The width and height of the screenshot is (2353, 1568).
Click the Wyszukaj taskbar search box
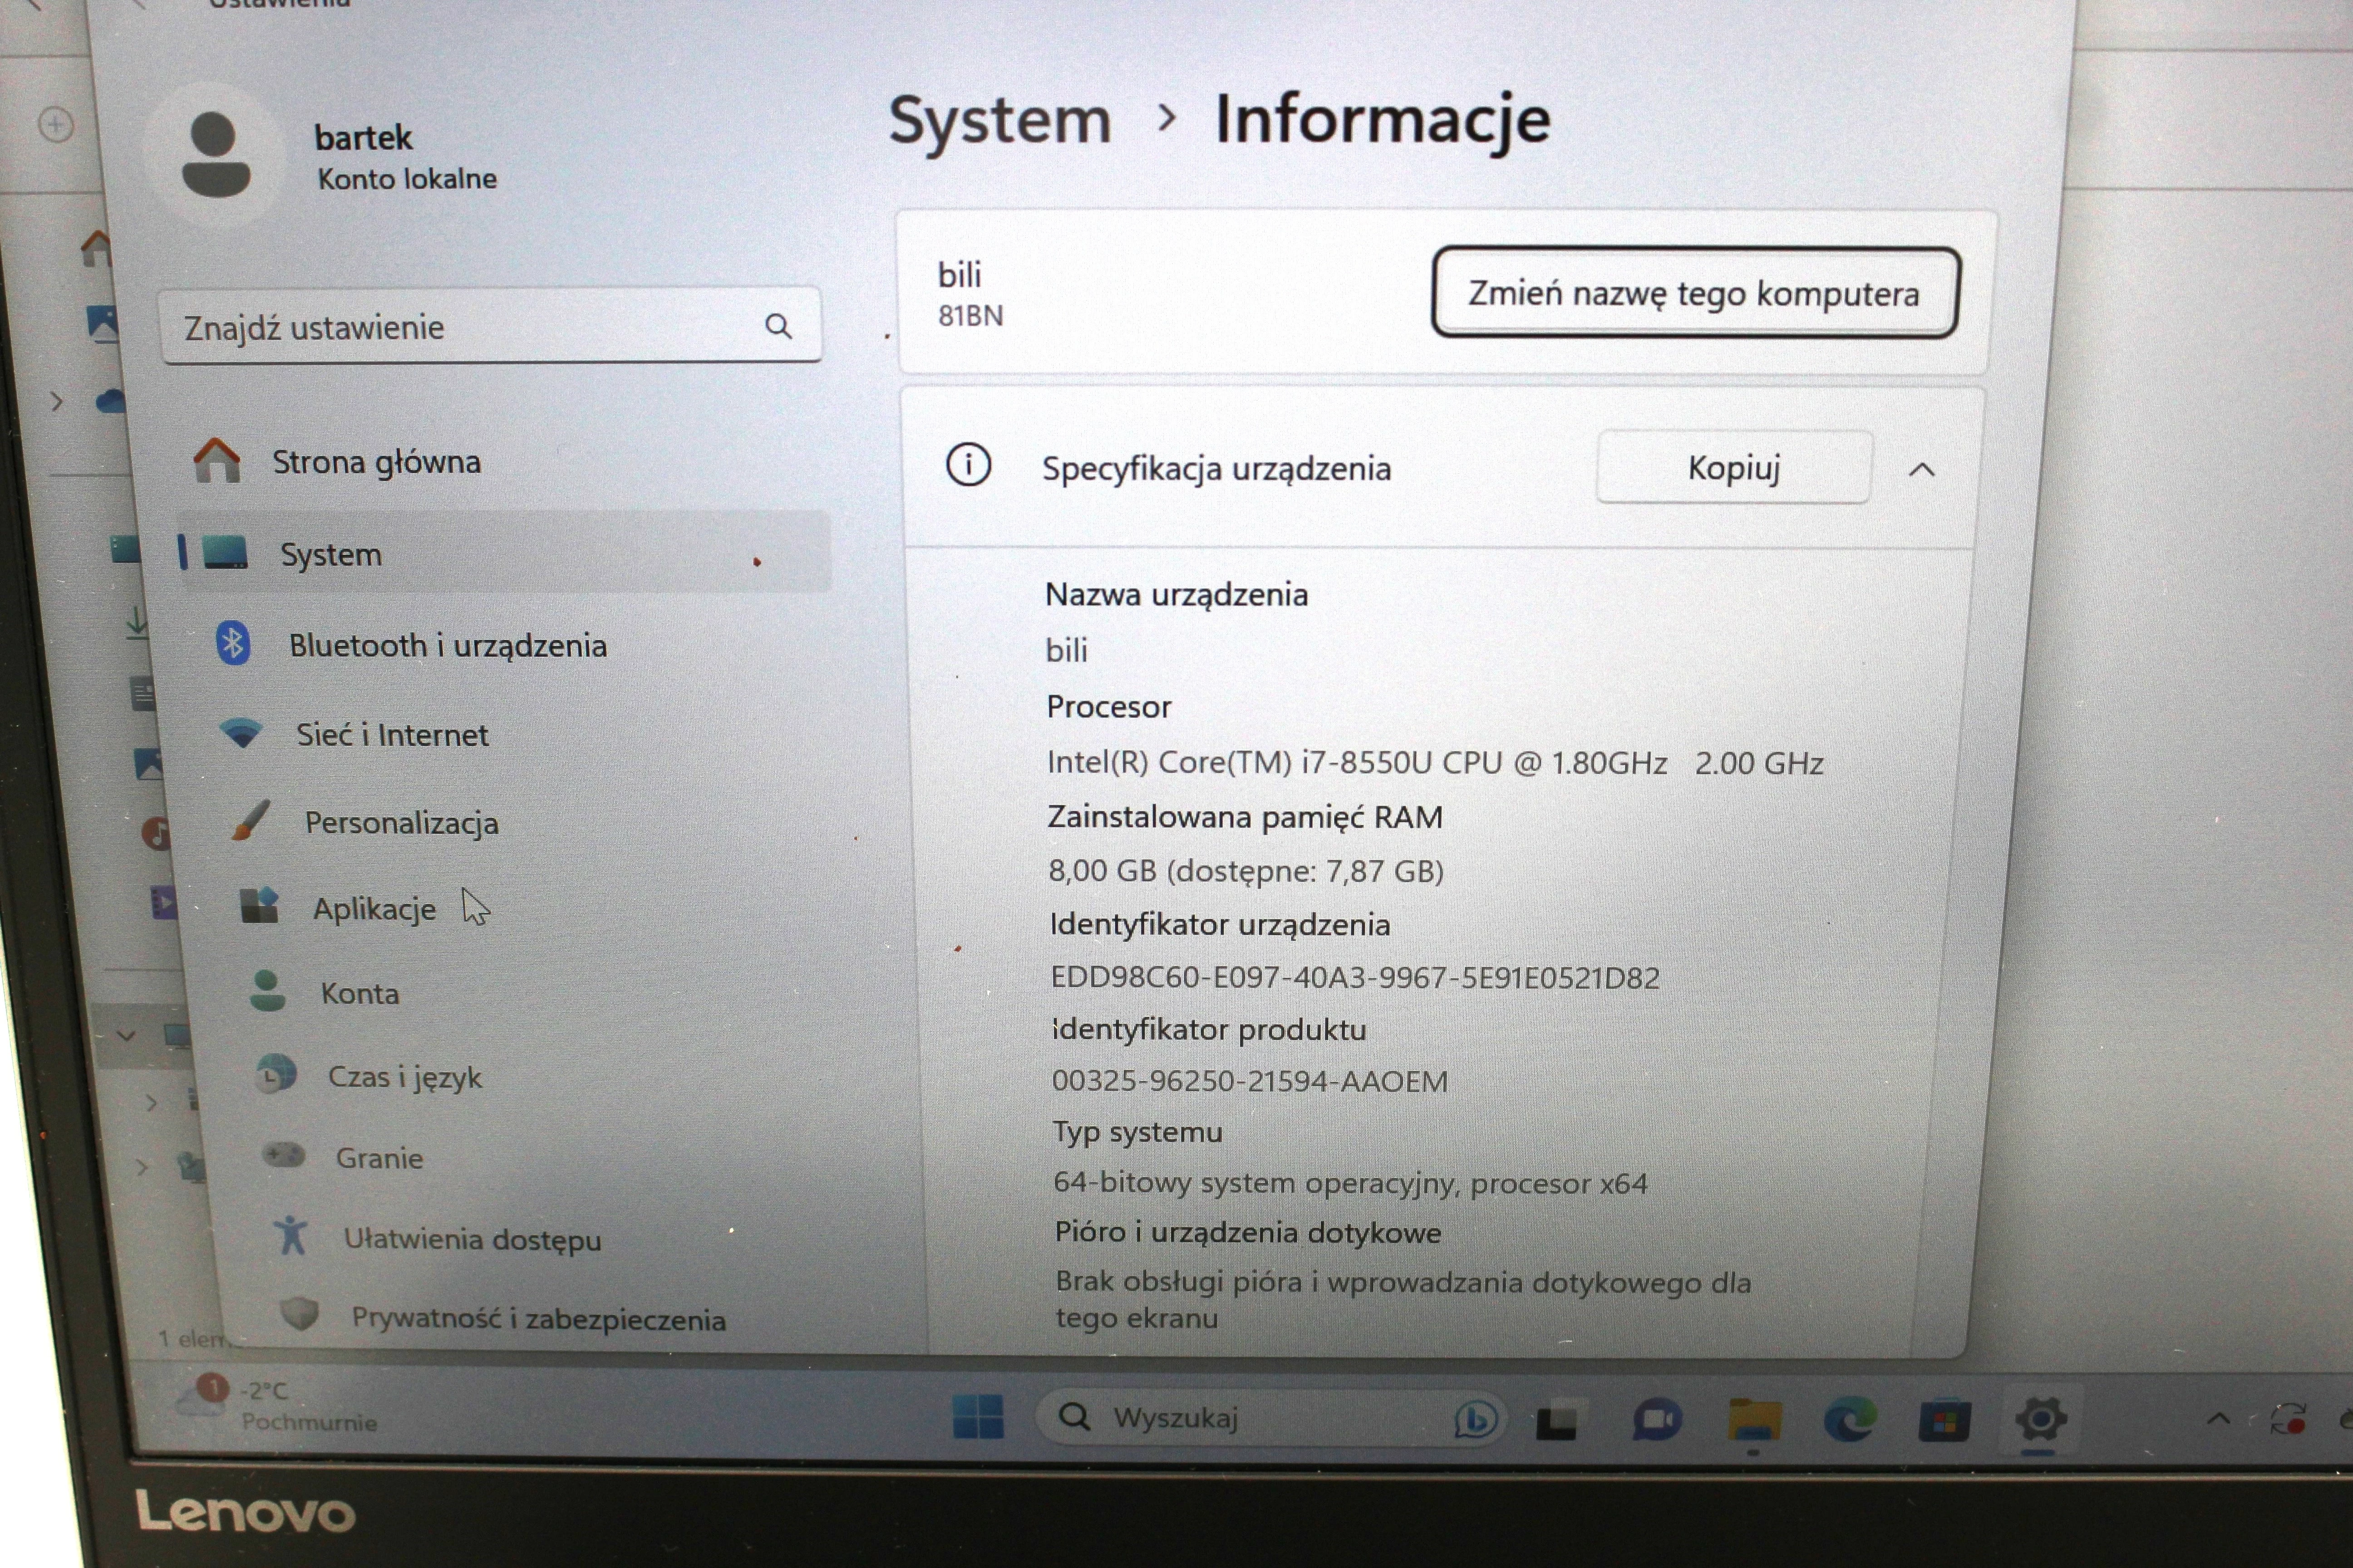point(1270,1417)
